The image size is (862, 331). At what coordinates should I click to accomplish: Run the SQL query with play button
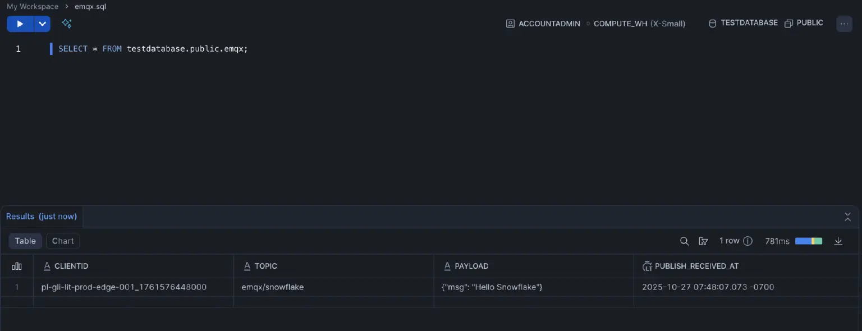pos(20,24)
